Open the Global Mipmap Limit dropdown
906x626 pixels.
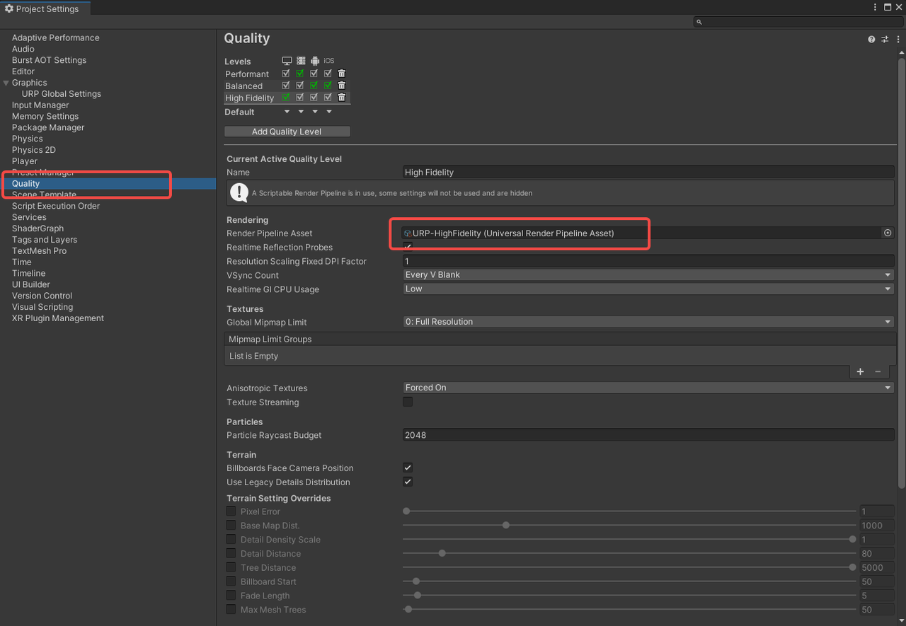click(648, 322)
